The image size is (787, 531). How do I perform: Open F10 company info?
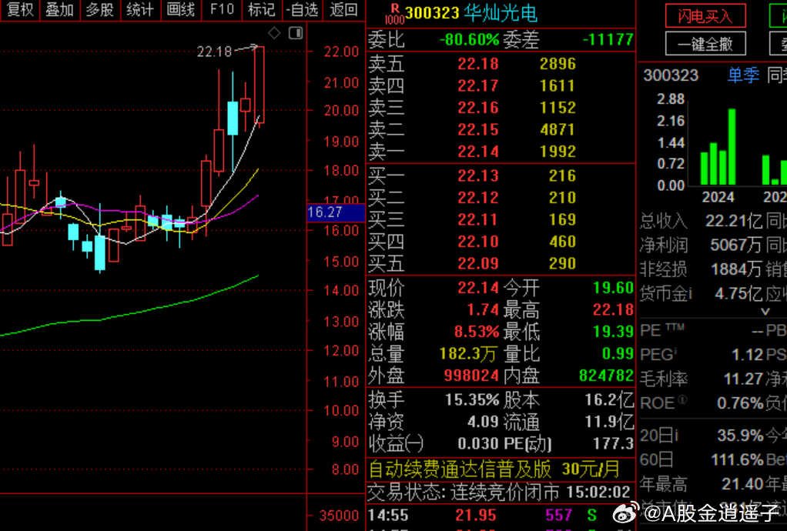[222, 9]
